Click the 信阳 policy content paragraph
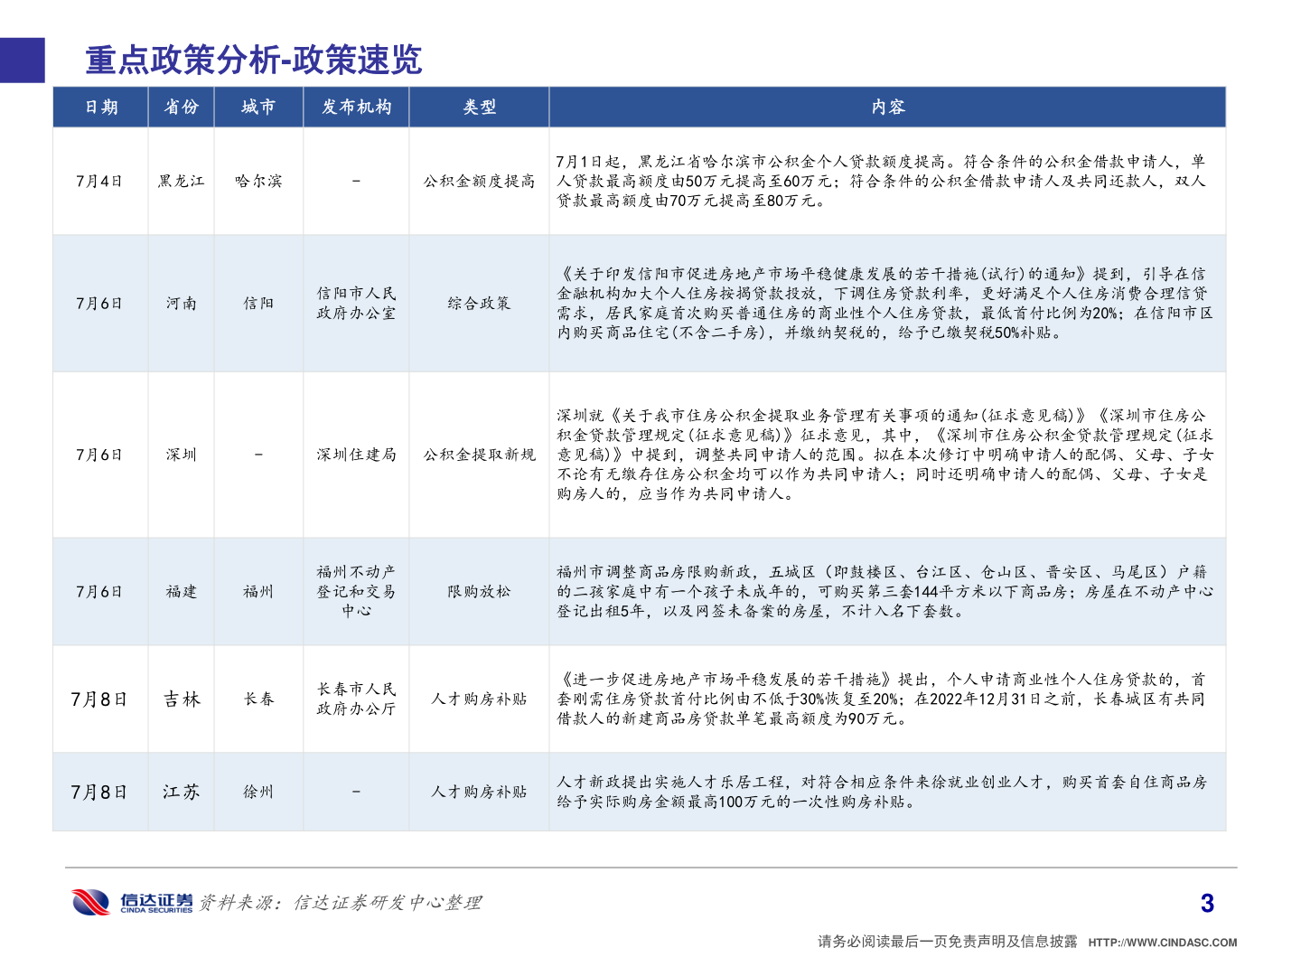The height and width of the screenshot is (976, 1301). coord(885,303)
